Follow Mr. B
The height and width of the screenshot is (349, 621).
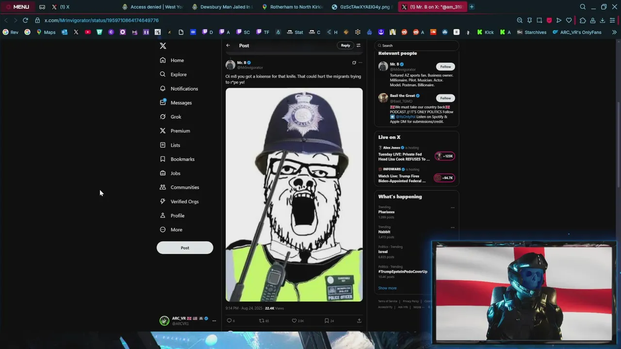click(445, 66)
